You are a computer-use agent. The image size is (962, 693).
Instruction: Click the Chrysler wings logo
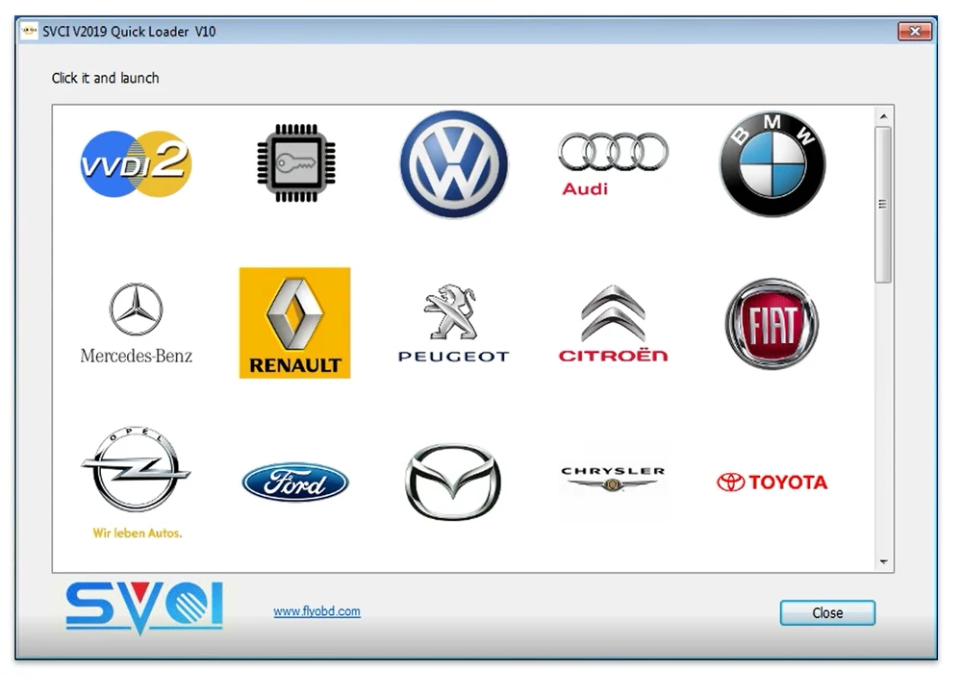[613, 480]
